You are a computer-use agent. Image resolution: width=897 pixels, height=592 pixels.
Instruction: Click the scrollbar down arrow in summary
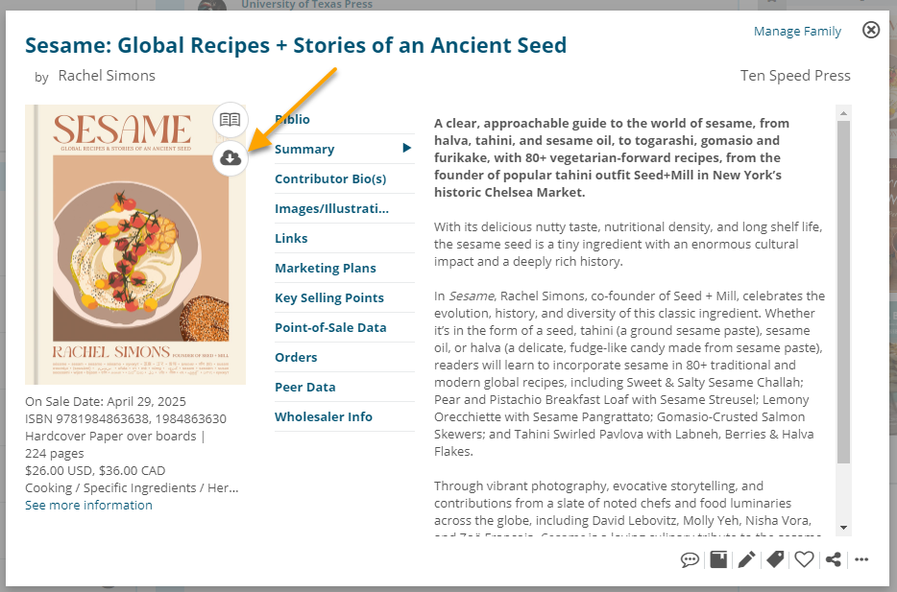pyautogui.click(x=843, y=528)
